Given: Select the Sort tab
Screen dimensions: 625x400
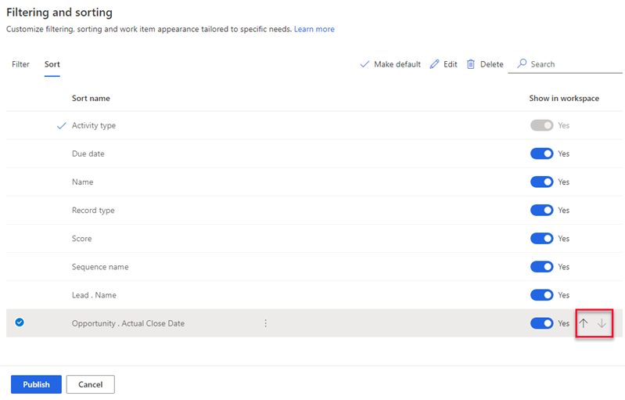Looking at the screenshot, I should pyautogui.click(x=52, y=64).
